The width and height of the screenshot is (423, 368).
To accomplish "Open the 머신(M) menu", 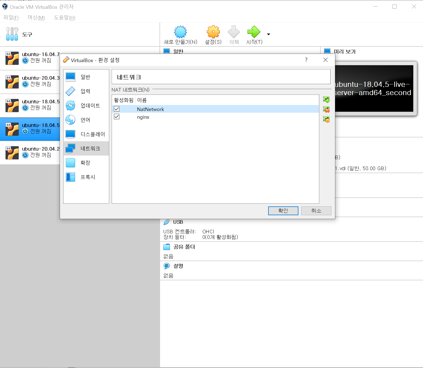I will click(x=36, y=18).
